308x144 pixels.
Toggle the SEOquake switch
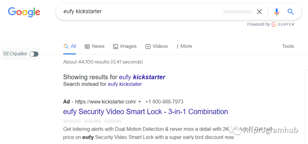(x=34, y=54)
